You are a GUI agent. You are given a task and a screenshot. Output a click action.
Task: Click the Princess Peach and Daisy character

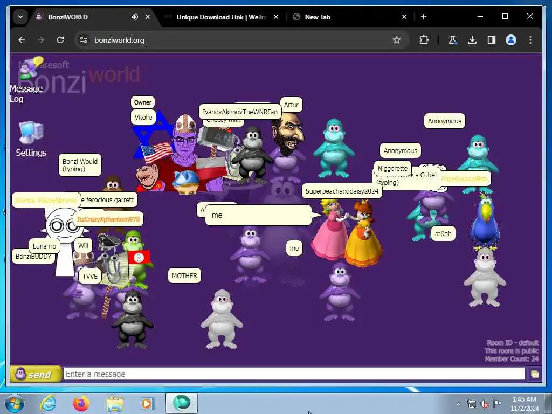(x=347, y=232)
